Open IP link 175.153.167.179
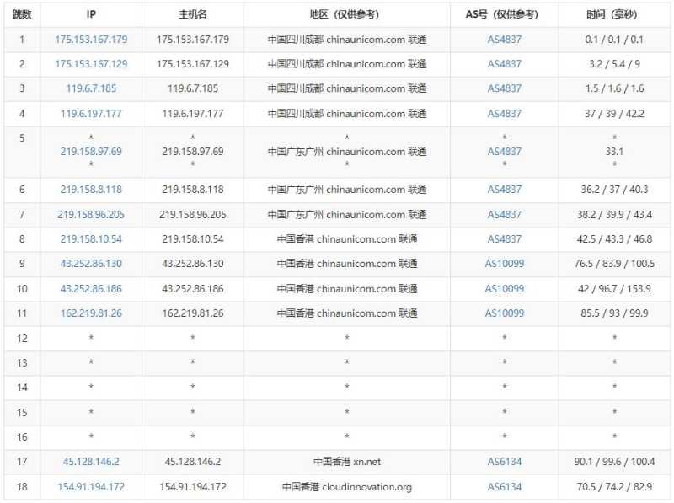Screen dimensions: 674x503 [x=91, y=40]
